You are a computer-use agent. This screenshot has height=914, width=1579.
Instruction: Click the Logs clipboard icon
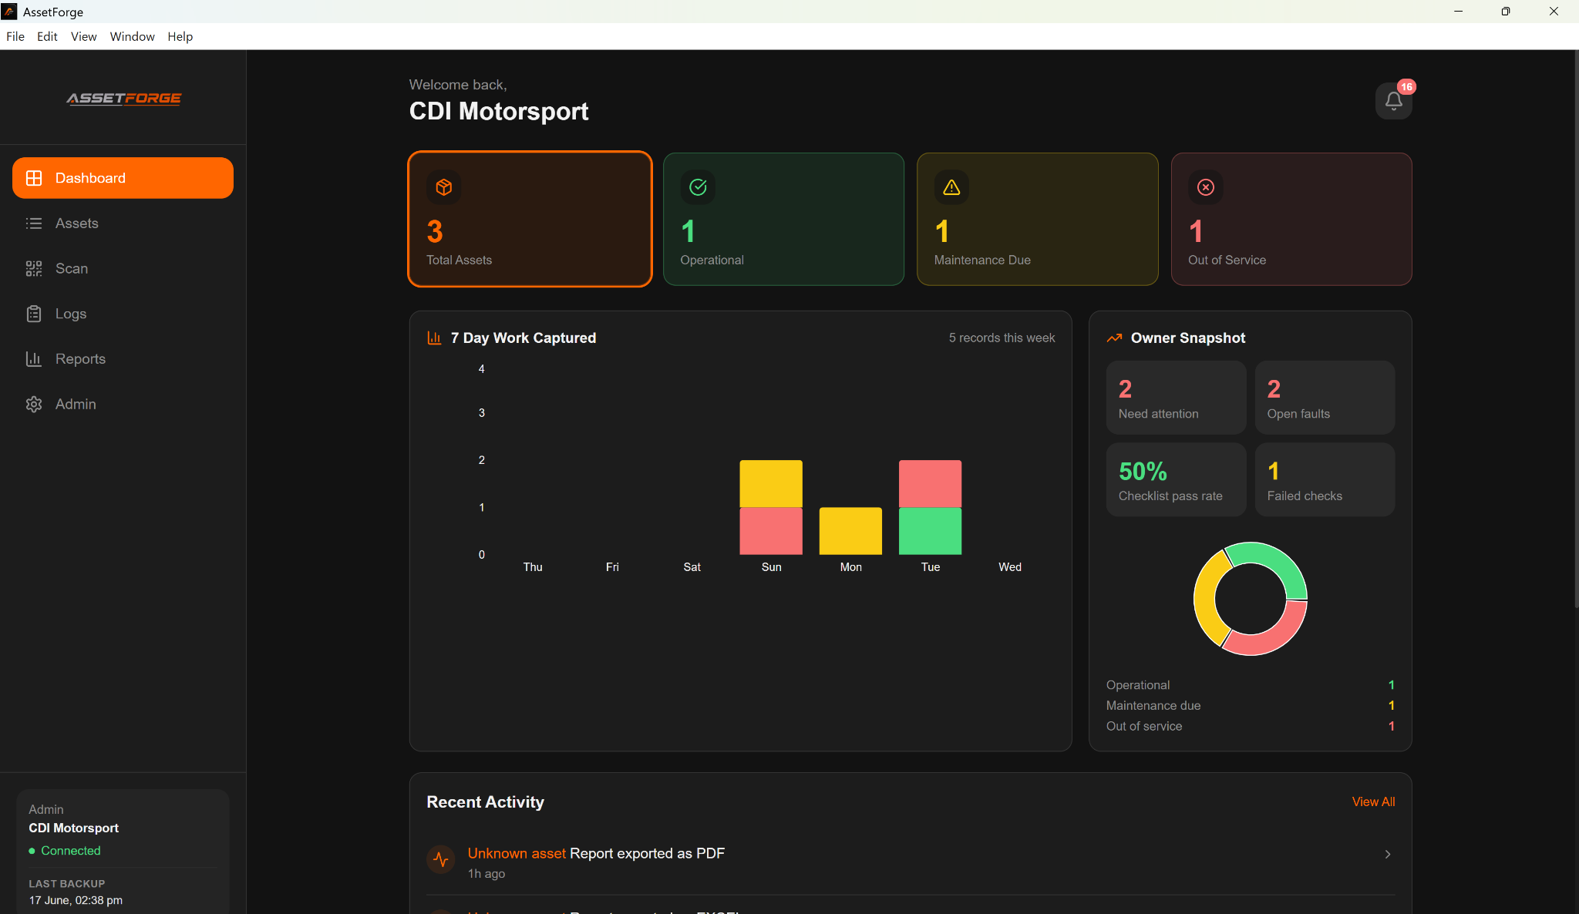coord(34,314)
